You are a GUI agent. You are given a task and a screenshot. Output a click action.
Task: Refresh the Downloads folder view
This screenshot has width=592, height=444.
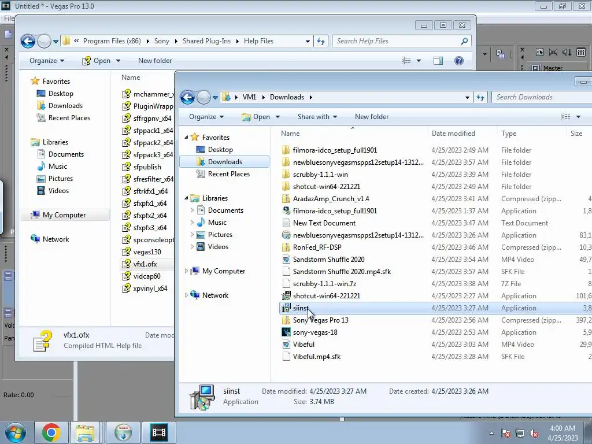coord(480,97)
